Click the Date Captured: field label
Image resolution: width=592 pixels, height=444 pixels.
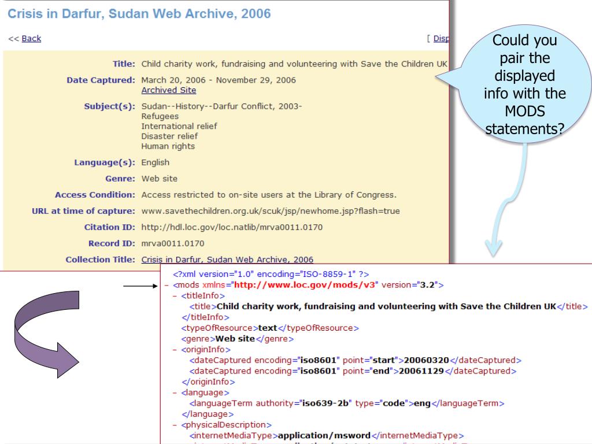101,80
